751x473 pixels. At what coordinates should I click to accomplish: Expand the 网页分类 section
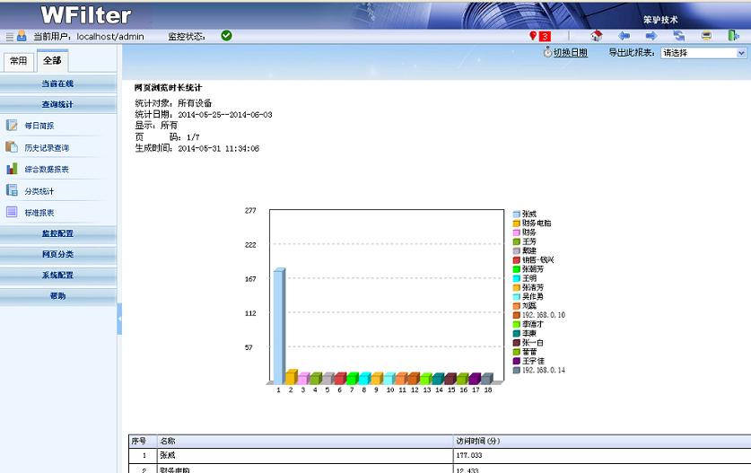pos(58,254)
